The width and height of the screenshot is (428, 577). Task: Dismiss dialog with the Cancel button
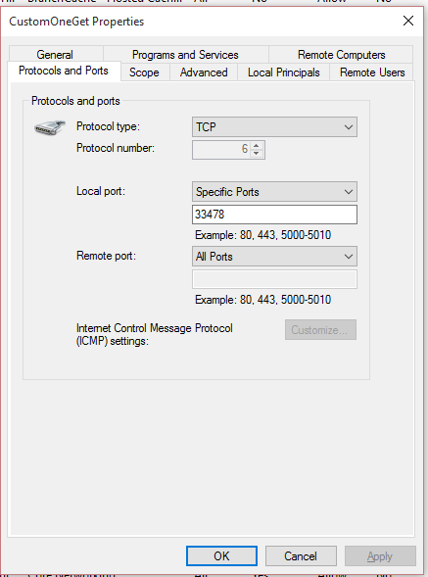[x=301, y=555]
